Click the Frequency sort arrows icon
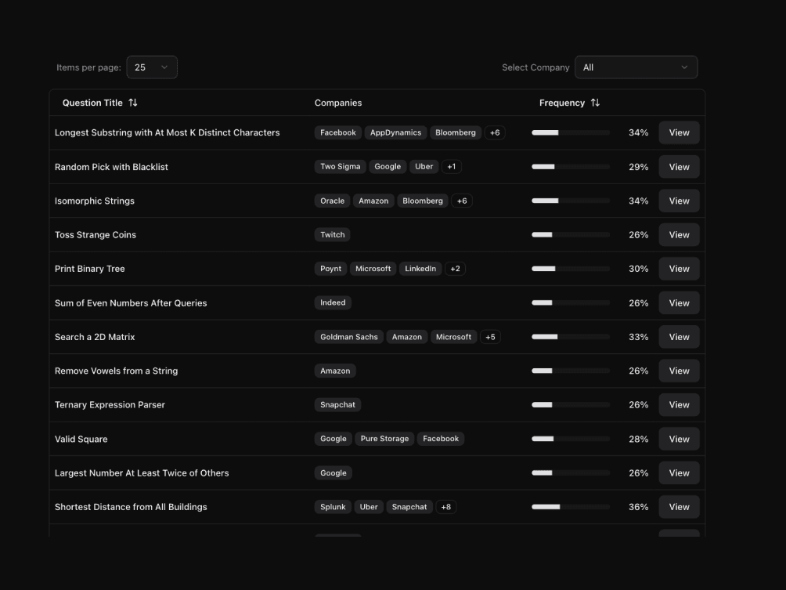Screen dimensions: 786x590 click(x=595, y=103)
